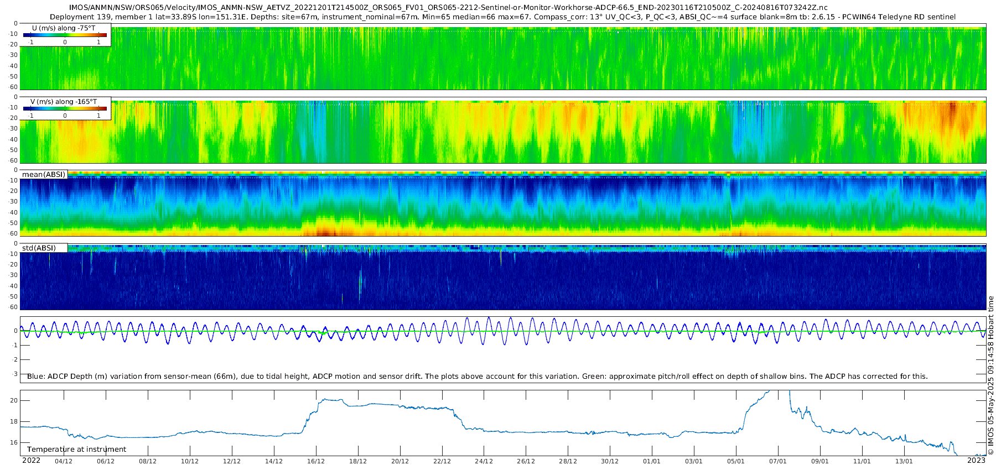
Task: Select the 01/01 date tick label
Action: pos(652,461)
